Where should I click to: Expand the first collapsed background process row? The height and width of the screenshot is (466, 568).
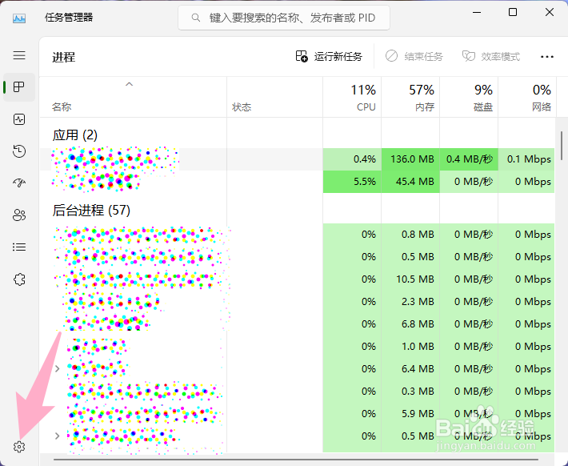(57, 368)
